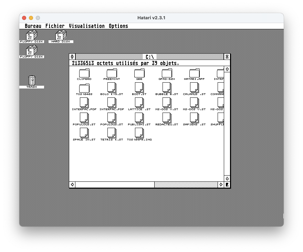Select the BUBBLE B.ST file
This screenshot has width=303, height=252.
click(167, 89)
